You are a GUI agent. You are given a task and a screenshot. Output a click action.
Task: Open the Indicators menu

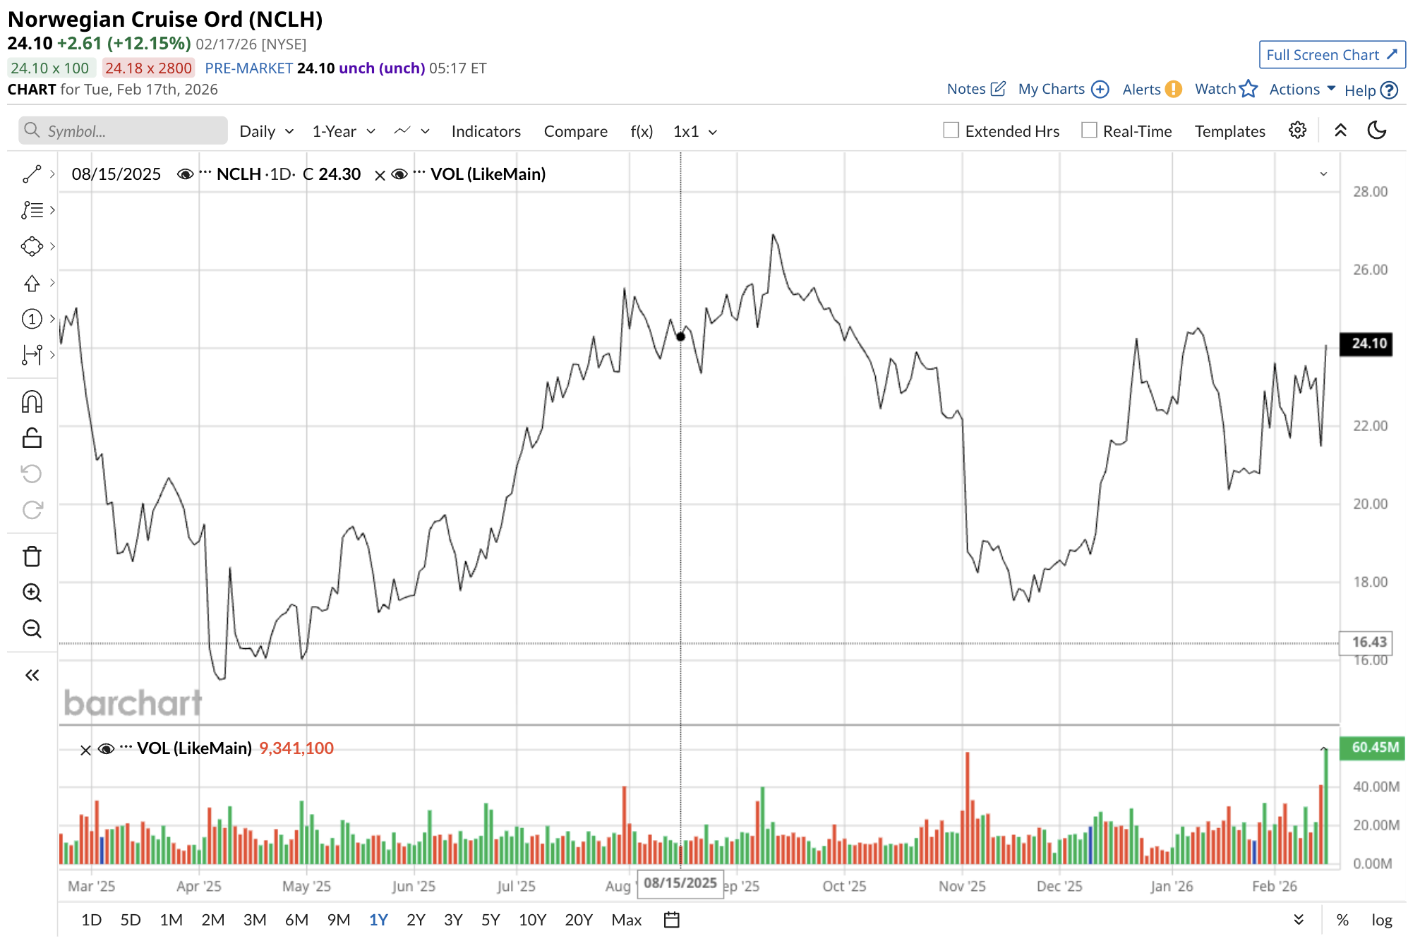point(486,131)
